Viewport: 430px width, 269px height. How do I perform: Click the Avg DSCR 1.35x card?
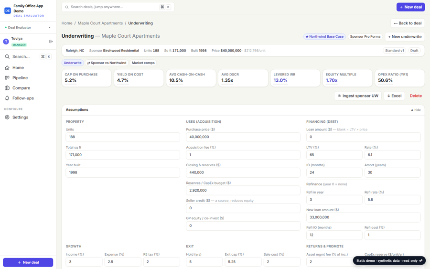click(243, 78)
